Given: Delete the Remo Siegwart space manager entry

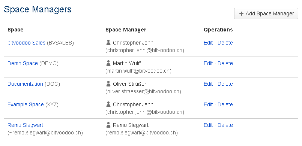Looking at the screenshot, I should click(225, 125).
